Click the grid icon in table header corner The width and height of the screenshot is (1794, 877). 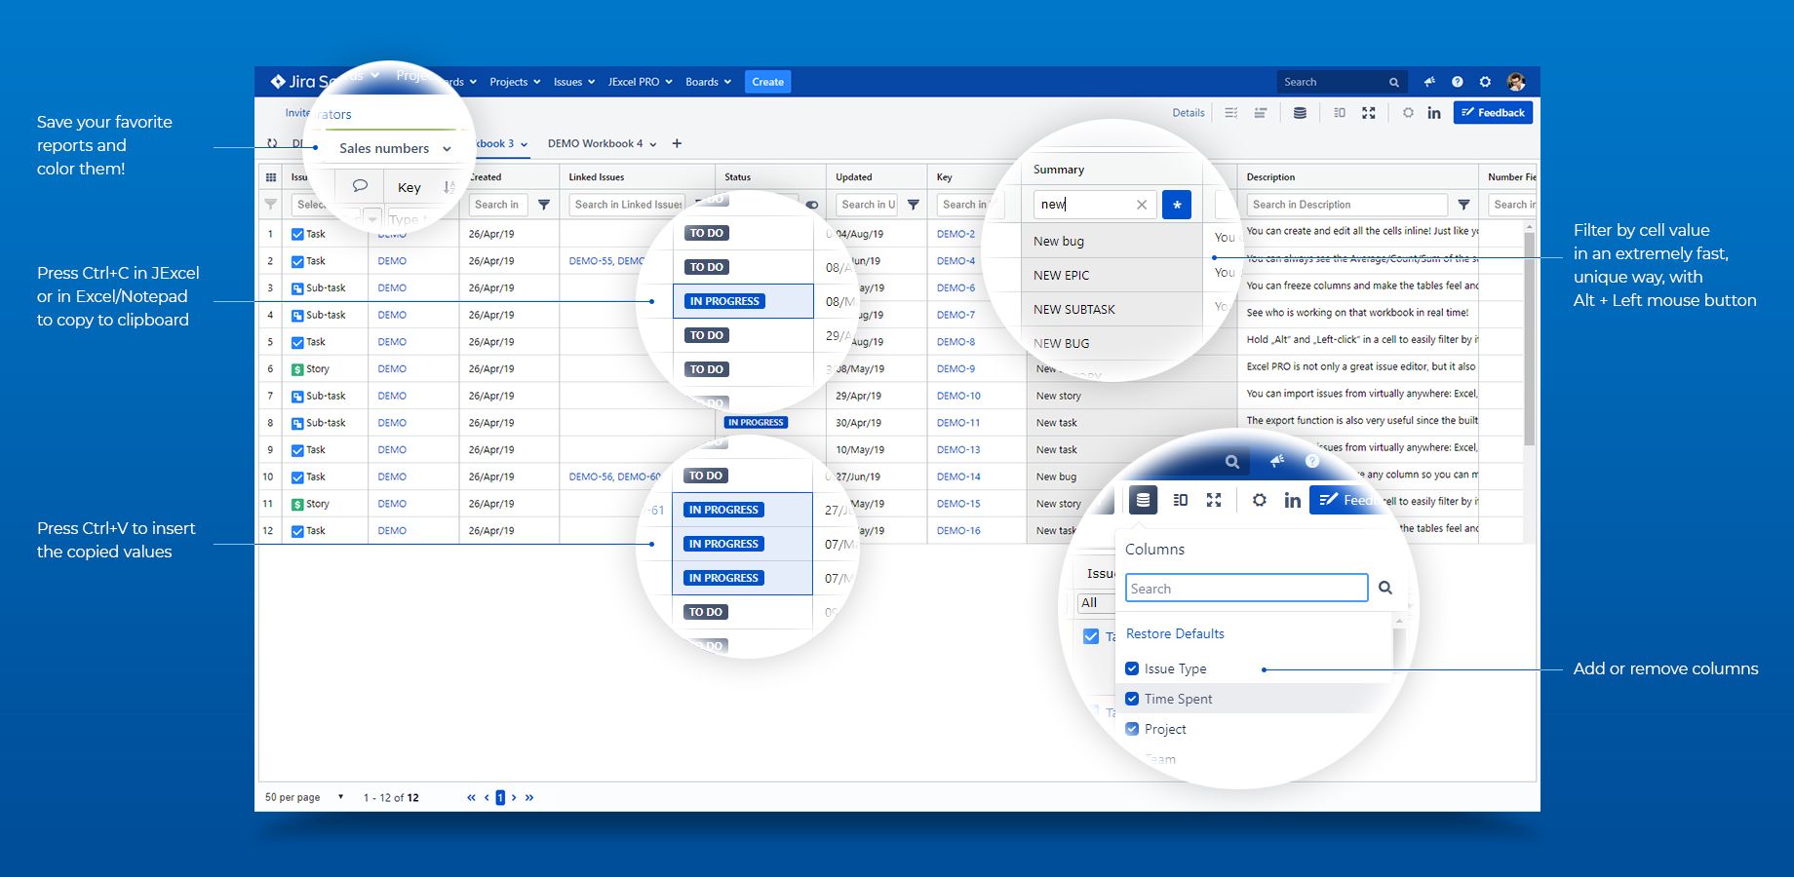click(270, 177)
